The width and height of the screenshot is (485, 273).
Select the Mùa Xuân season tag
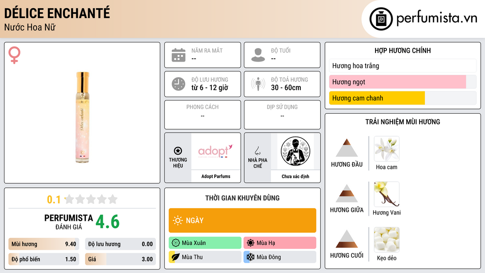205,243
